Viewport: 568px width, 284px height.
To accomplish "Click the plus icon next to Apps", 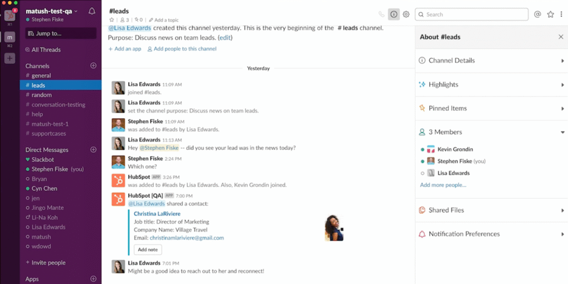I will 93,279.
